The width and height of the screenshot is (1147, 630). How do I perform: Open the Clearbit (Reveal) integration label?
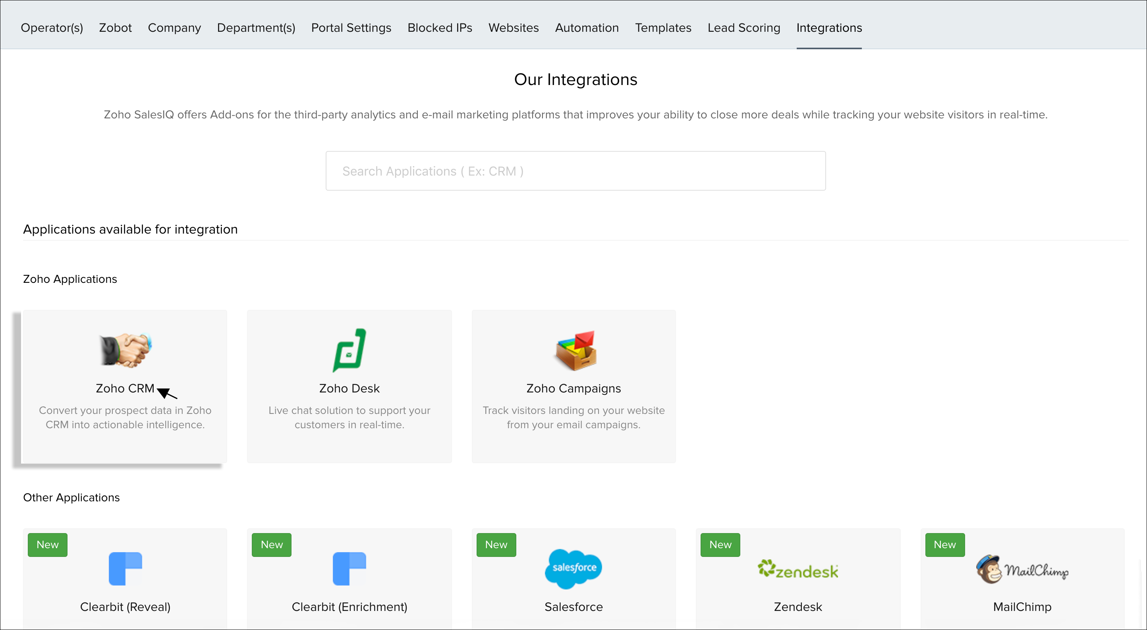click(x=125, y=607)
